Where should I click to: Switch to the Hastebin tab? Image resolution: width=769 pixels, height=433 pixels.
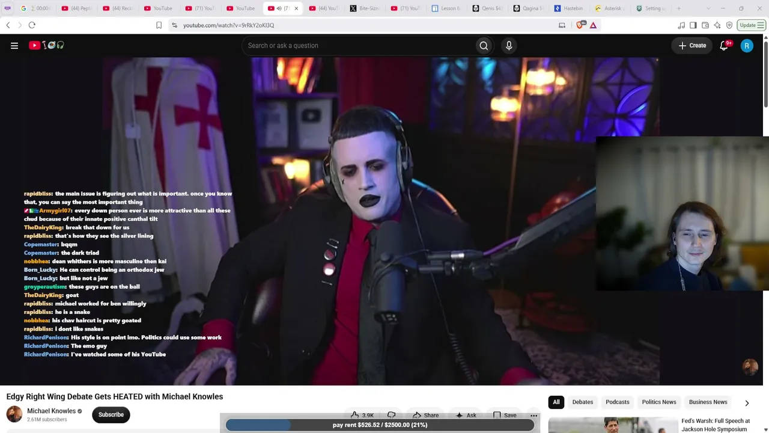click(568, 8)
